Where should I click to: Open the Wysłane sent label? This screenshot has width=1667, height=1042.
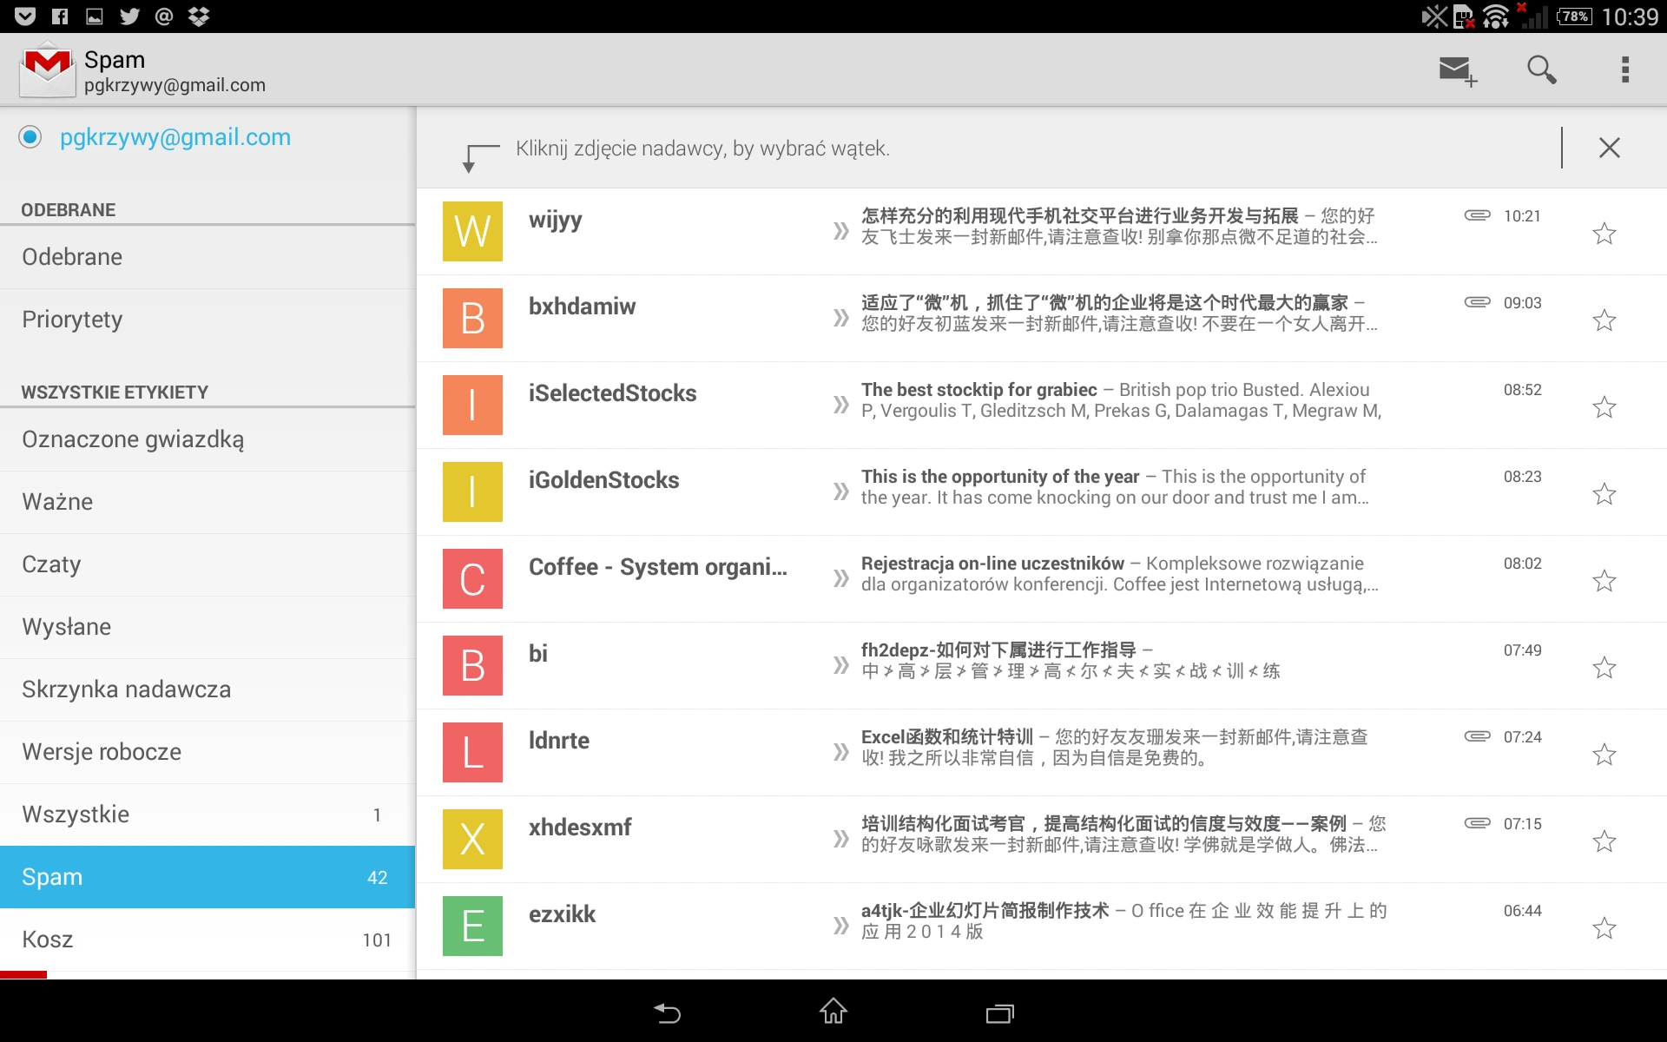click(x=208, y=627)
